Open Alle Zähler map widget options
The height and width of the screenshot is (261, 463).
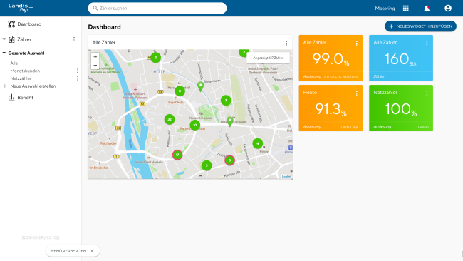(x=286, y=43)
